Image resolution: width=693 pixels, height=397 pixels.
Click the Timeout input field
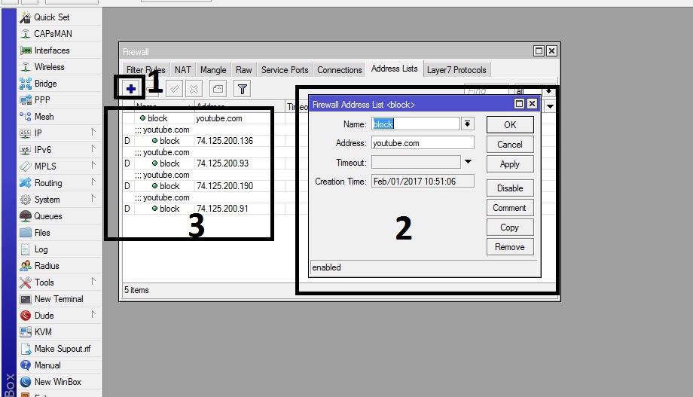tap(416, 162)
